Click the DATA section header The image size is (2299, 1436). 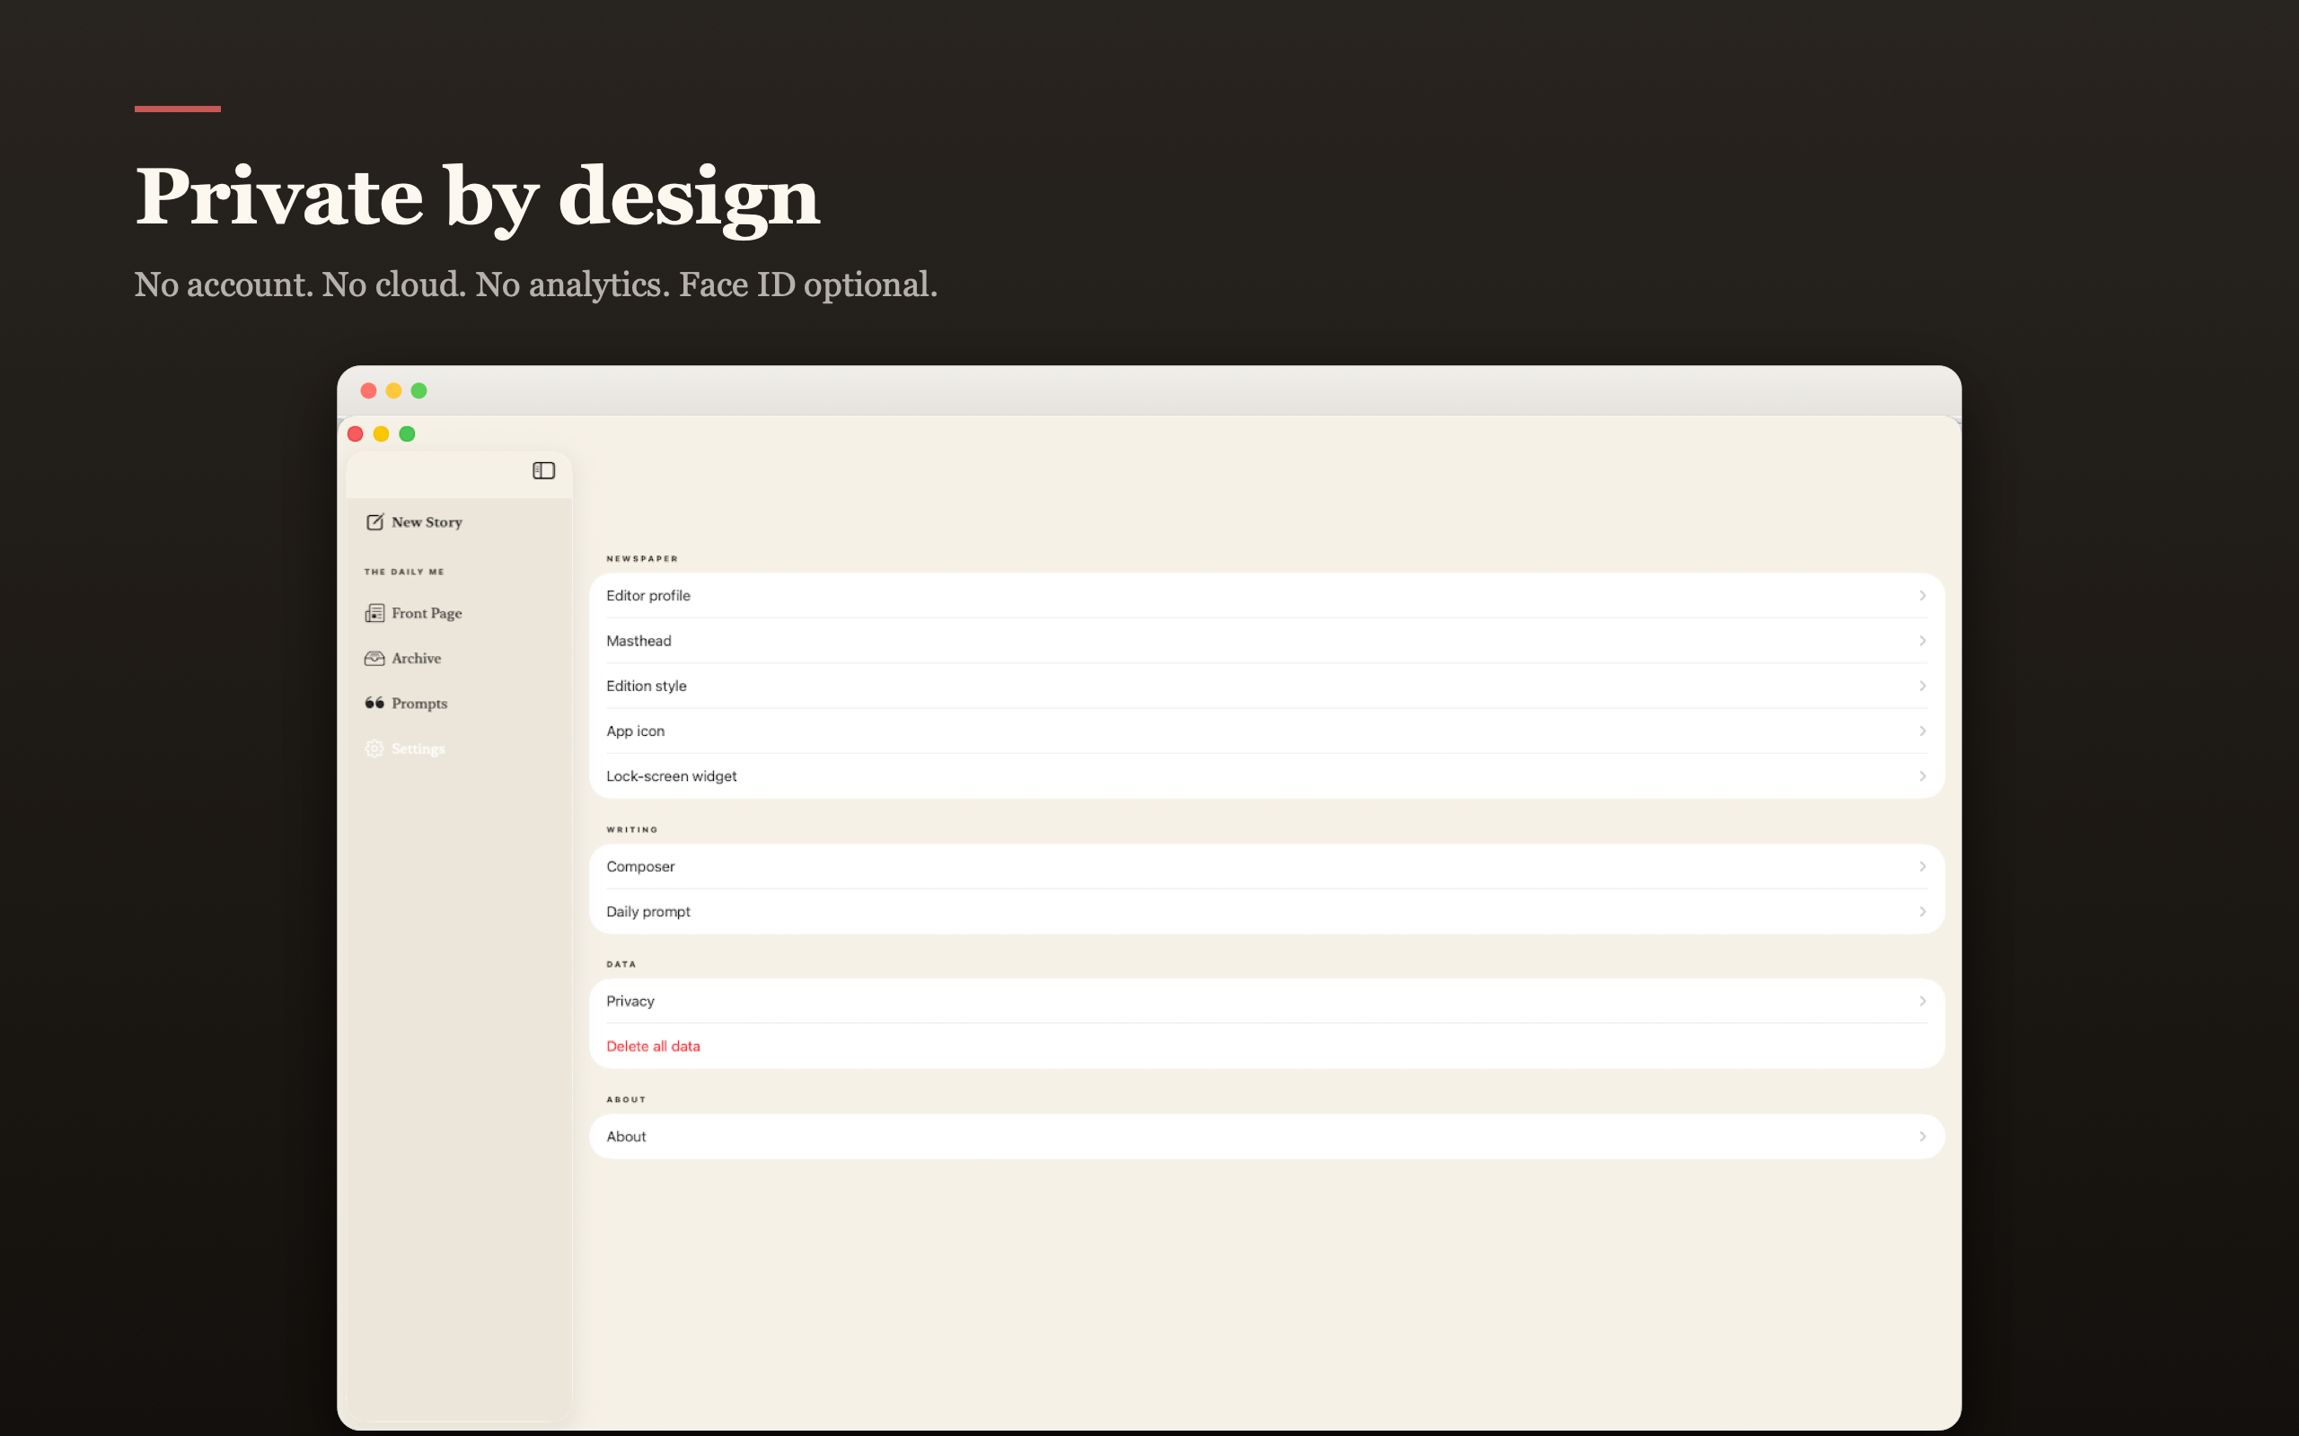[621, 964]
